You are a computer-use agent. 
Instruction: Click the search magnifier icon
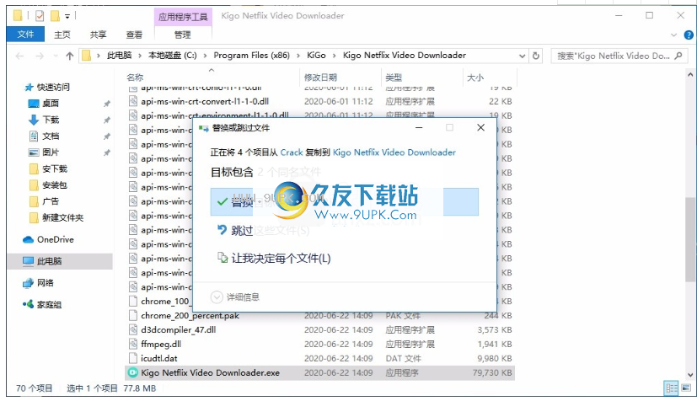(678, 56)
